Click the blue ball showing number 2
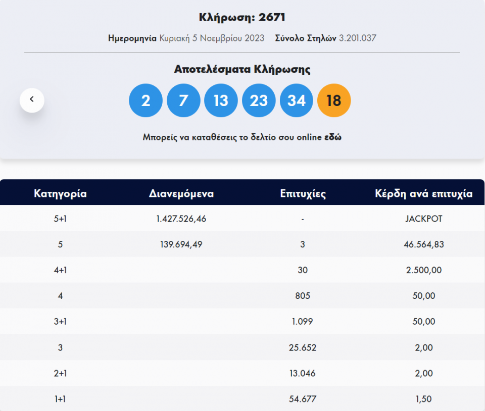Screen dimensions: 485x411 click(145, 100)
